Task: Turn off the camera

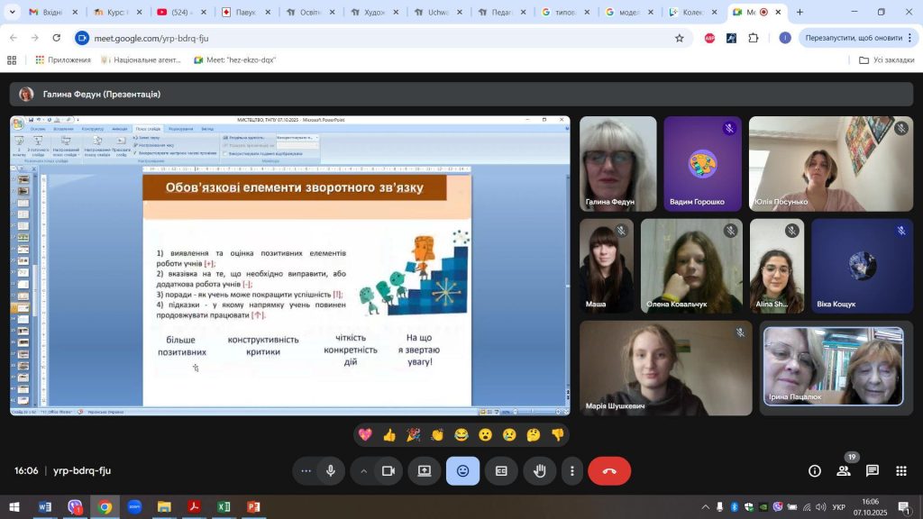Action: point(388,470)
